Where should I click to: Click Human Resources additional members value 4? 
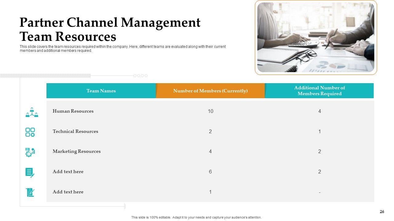point(320,111)
